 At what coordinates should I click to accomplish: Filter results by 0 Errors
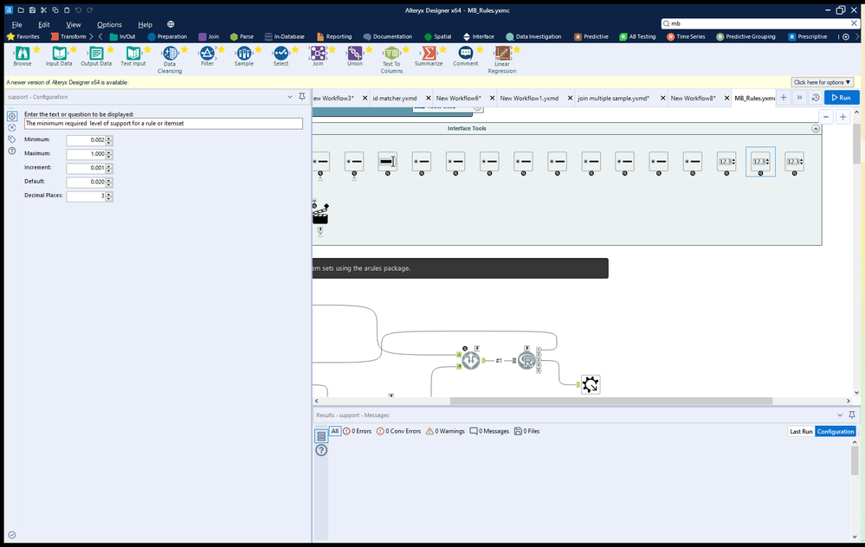(357, 431)
